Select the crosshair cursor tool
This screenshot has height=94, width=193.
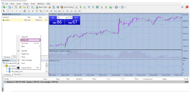coord(8,11)
